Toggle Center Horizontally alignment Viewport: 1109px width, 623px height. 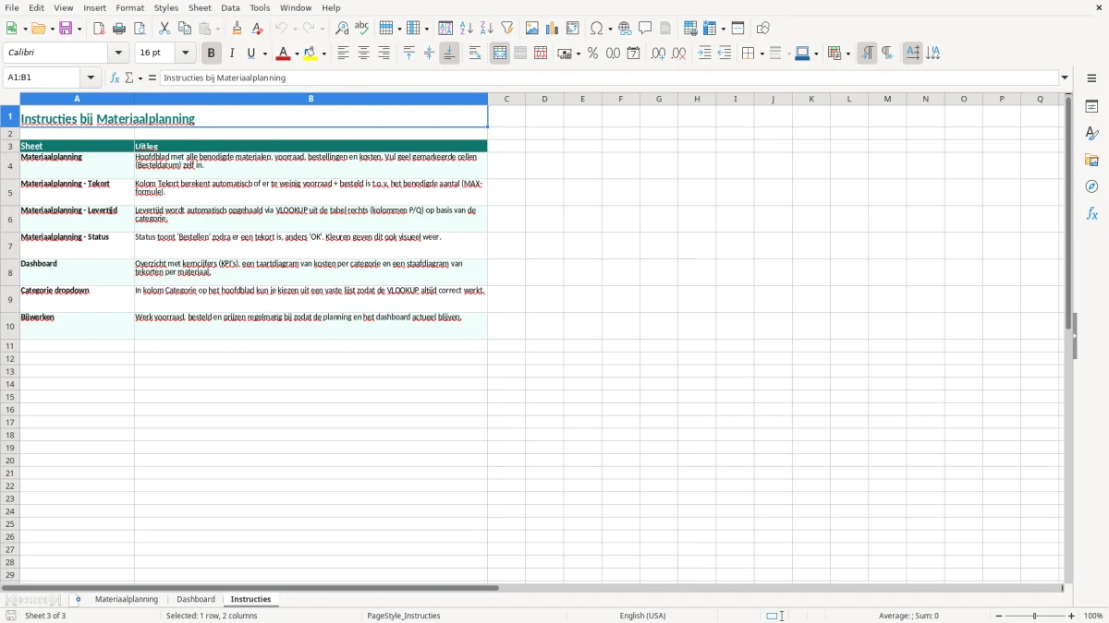(363, 54)
